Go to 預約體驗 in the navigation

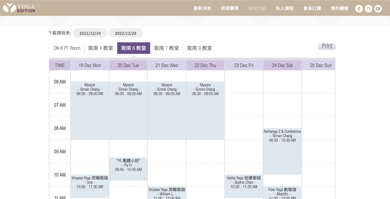[x=340, y=8]
